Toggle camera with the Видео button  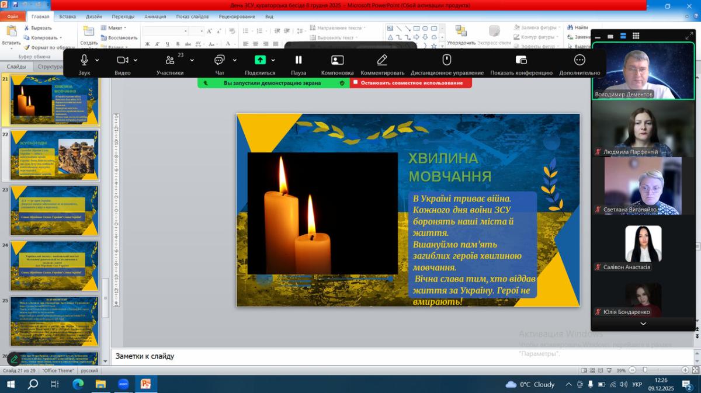tap(122, 60)
